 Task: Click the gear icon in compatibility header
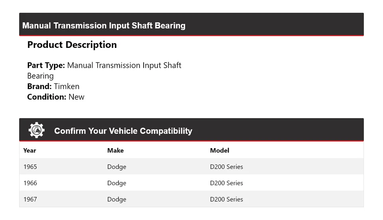(36, 130)
